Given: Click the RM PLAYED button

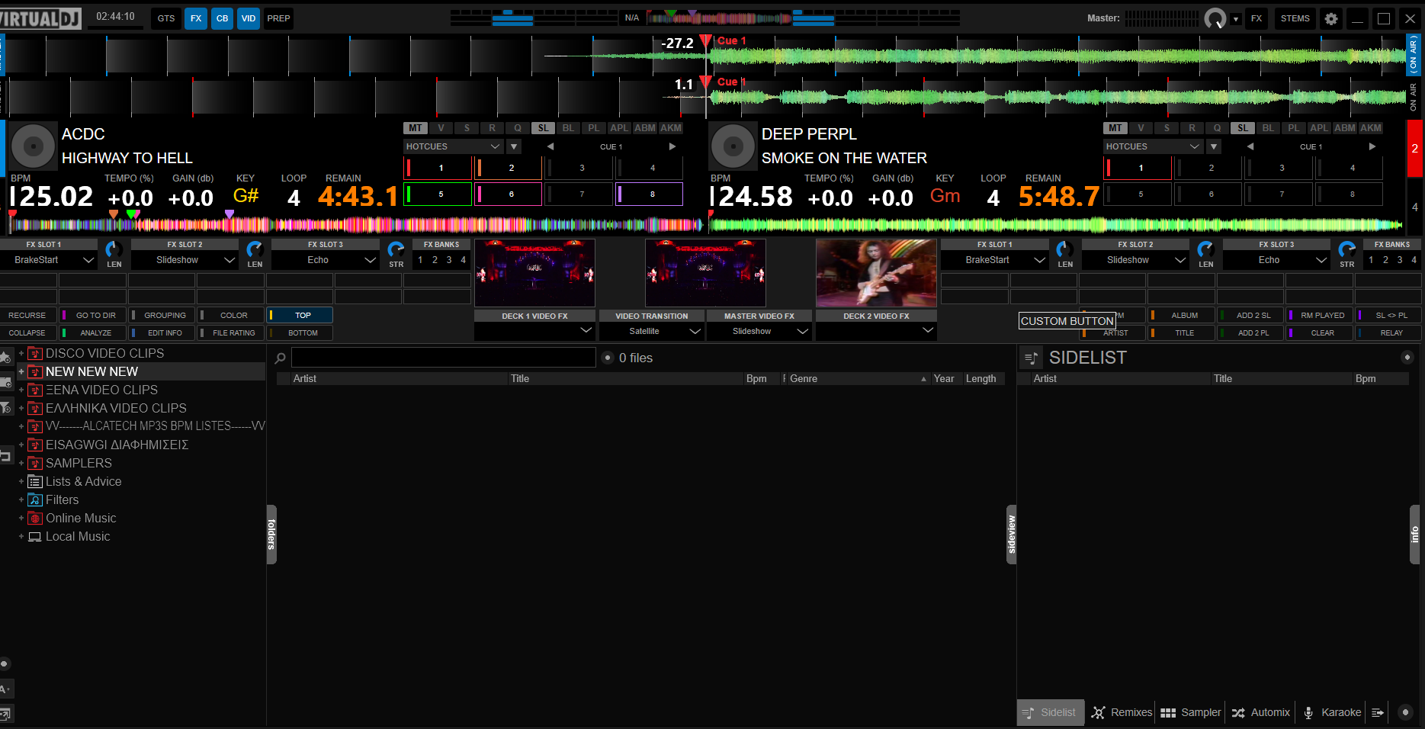Looking at the screenshot, I should [1319, 315].
